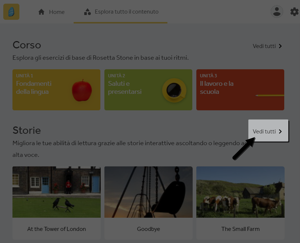300x243 pixels.
Task: Click the Vedi tutti link for Storie
Action: (x=267, y=131)
